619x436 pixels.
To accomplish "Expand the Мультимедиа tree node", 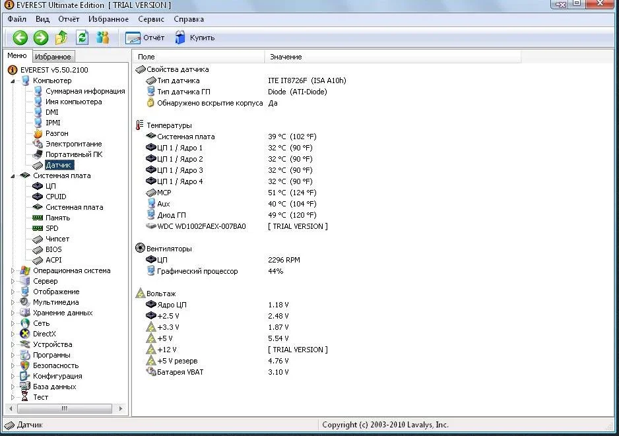I will 13,302.
